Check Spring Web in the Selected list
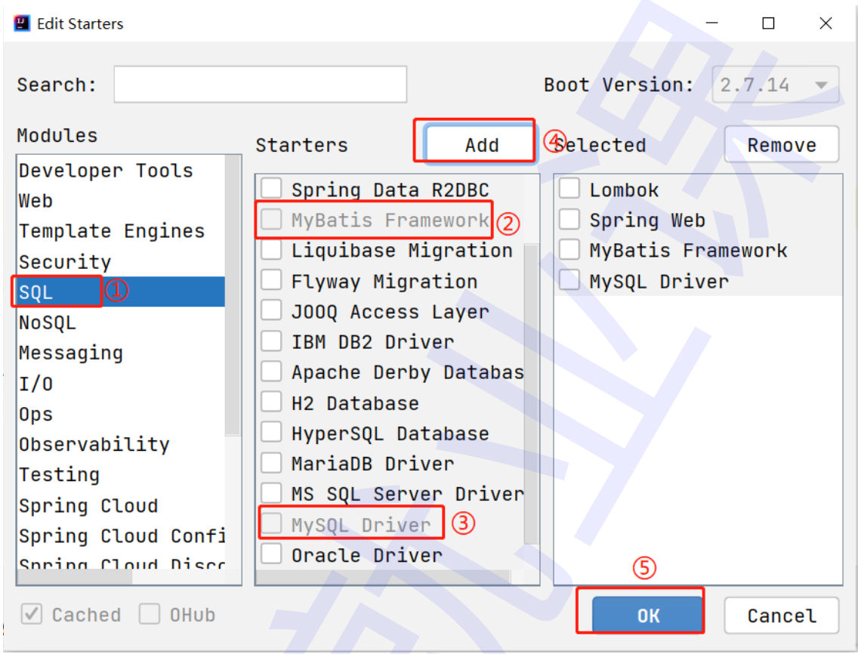This screenshot has width=858, height=654. 569,219
